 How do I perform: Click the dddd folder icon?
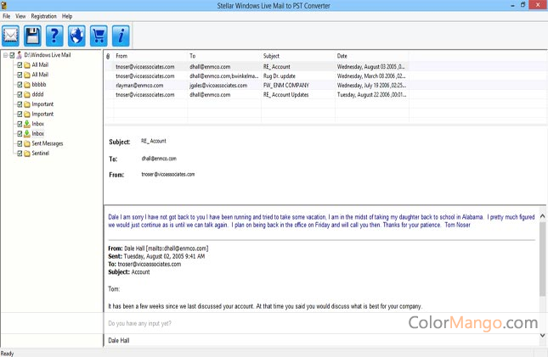[27, 95]
